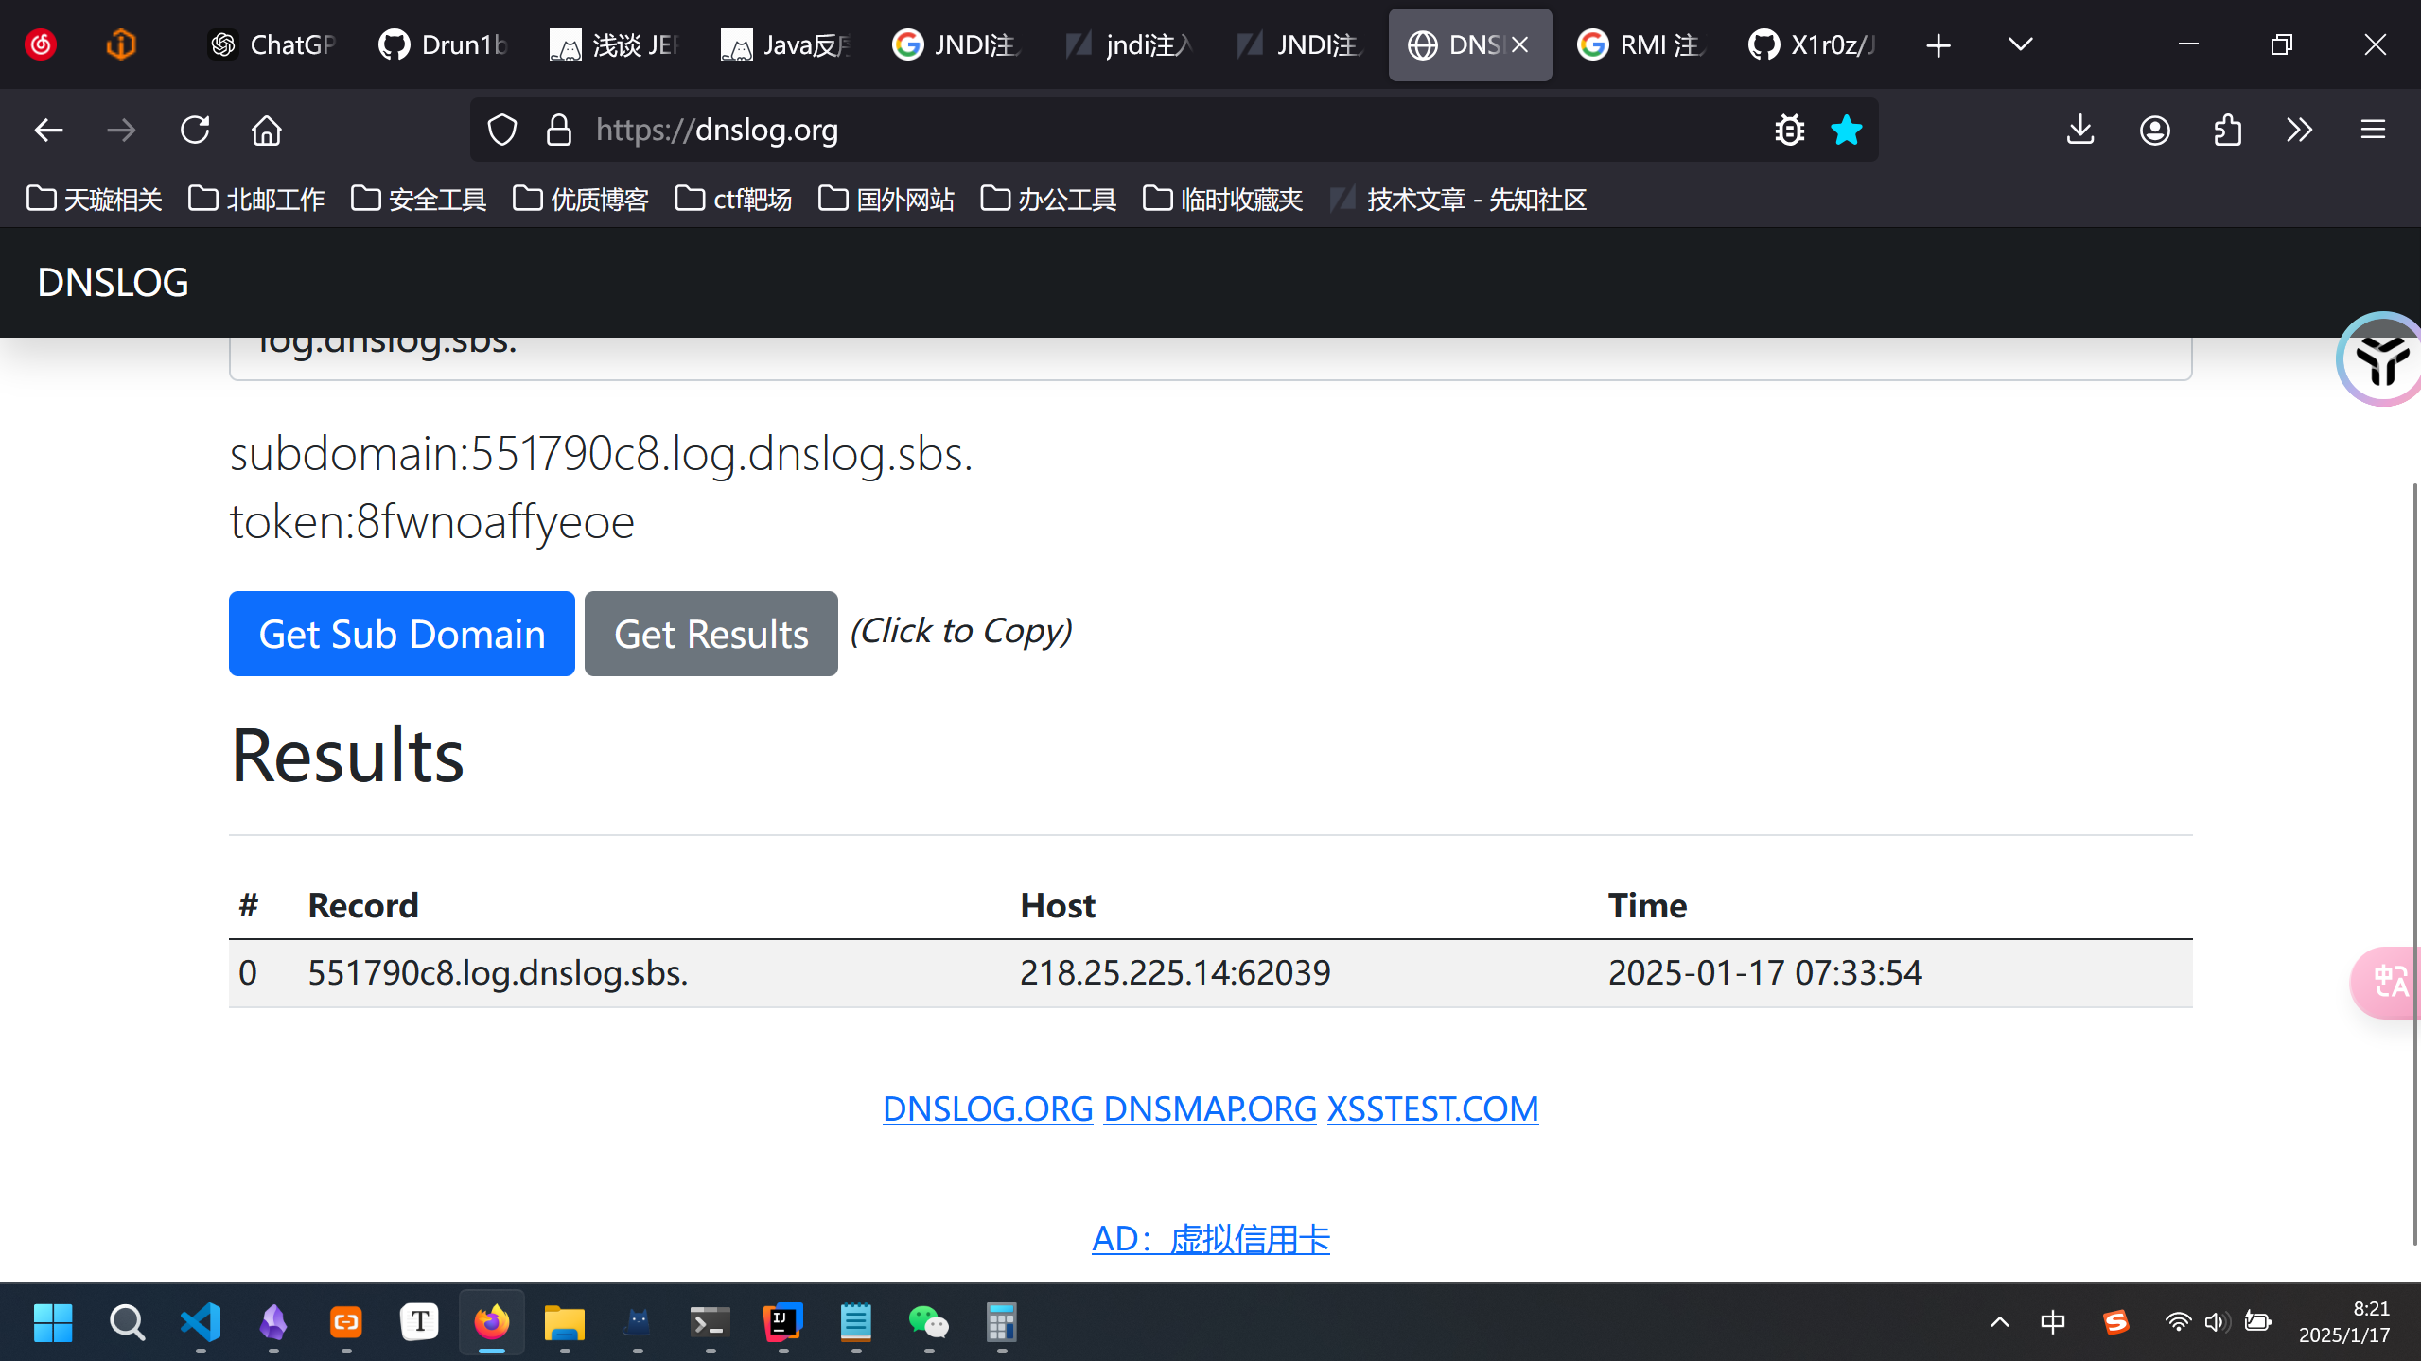Close the DNSLOG tab
Screen dimensions: 2421x1361
(1520, 44)
